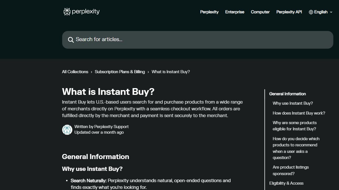
Task: Open the Enterprise nav link
Action: (235, 12)
